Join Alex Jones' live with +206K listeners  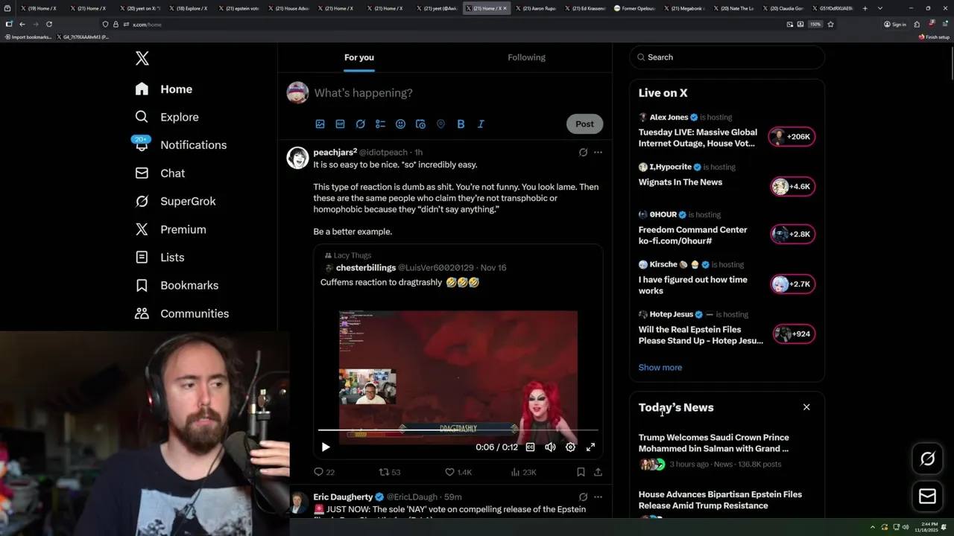point(792,137)
